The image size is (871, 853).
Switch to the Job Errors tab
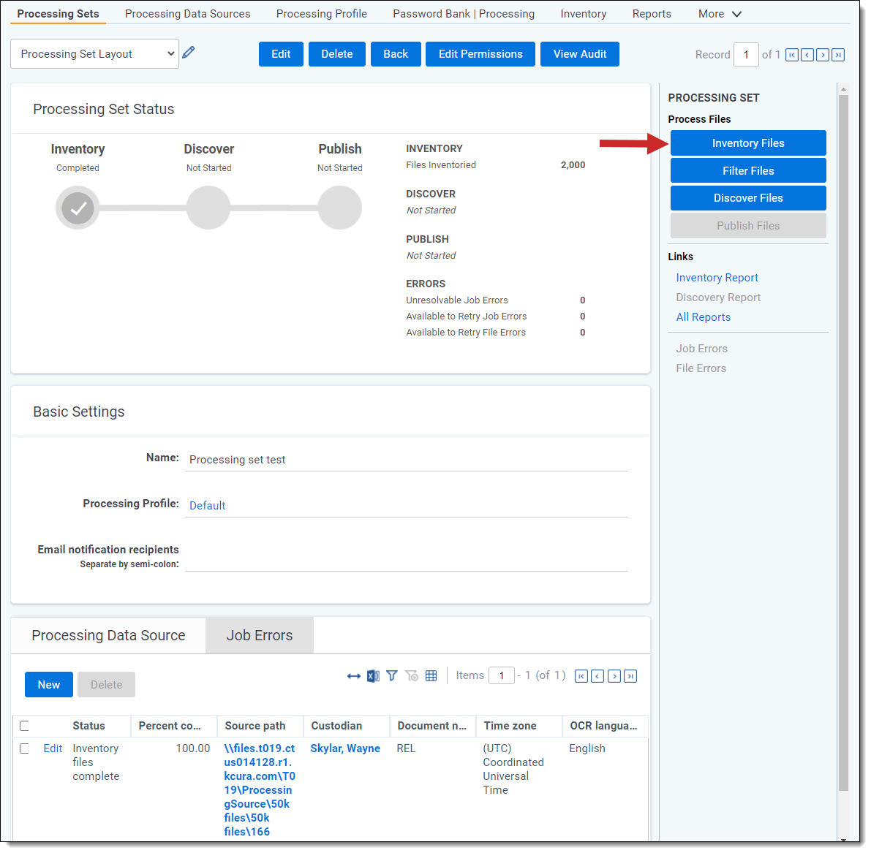[x=259, y=636]
